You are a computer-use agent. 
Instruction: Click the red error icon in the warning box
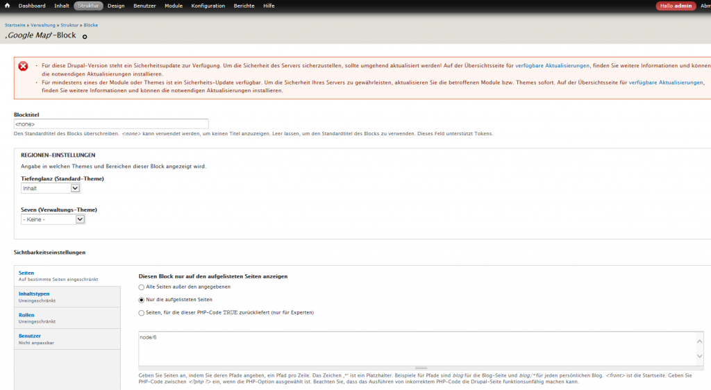point(23,66)
